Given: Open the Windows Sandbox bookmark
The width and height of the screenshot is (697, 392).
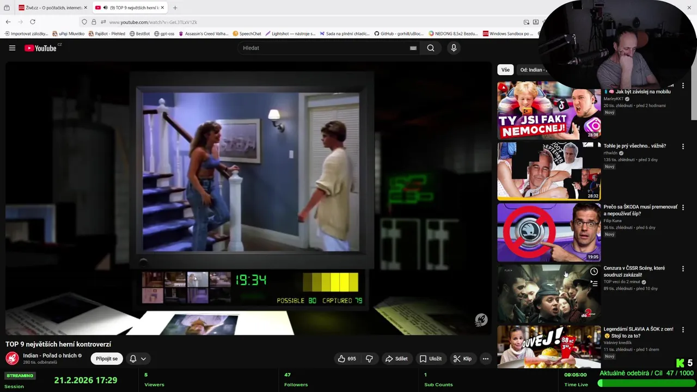Looking at the screenshot, I should [508, 34].
